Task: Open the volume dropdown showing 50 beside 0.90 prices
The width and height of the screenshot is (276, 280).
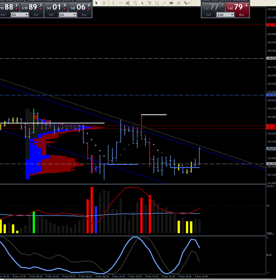Action: click(x=19, y=15)
